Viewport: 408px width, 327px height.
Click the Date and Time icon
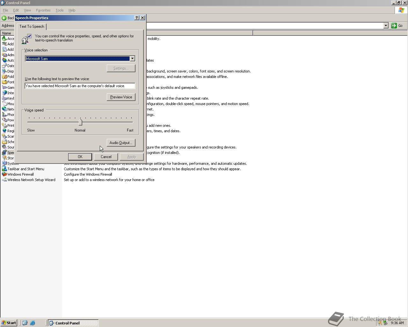4,66
